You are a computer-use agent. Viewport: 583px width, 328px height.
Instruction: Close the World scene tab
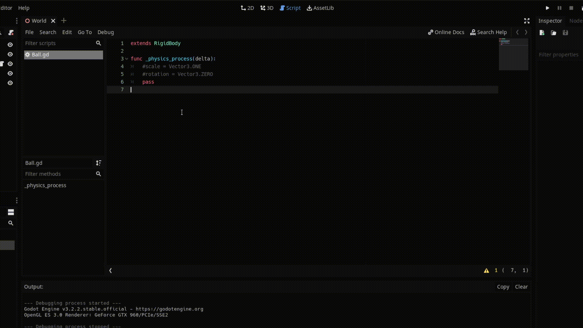(x=53, y=21)
